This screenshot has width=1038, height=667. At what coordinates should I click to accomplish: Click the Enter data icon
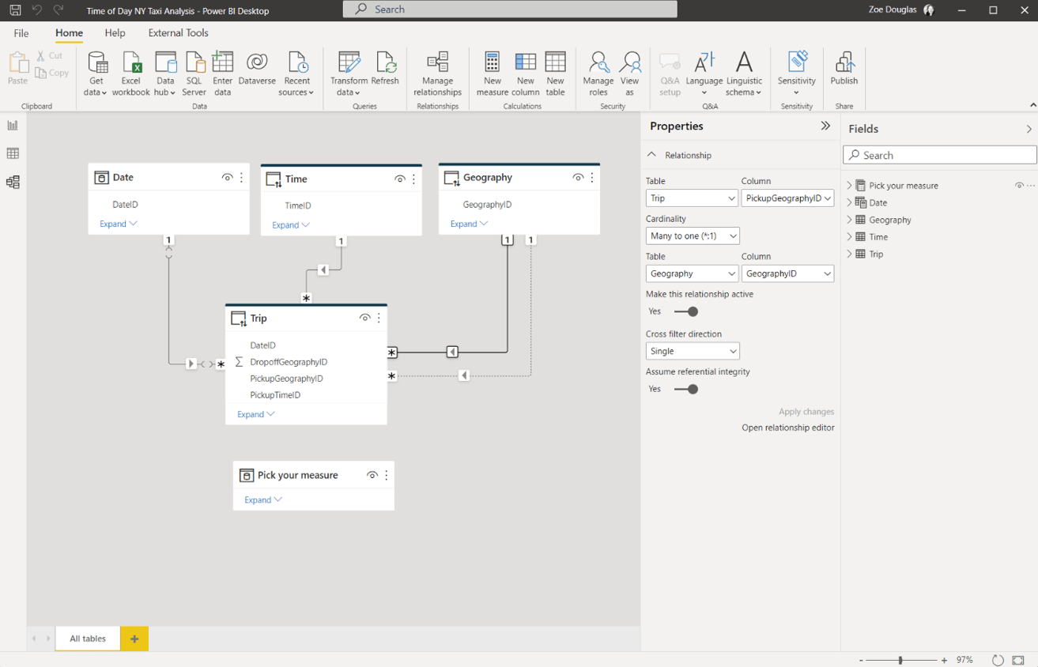click(223, 73)
